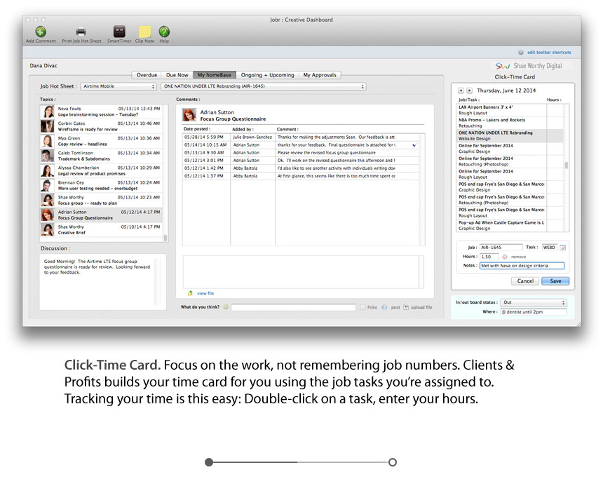The image size is (603, 477).
Task: Open Help from the toolbar
Action: pyautogui.click(x=164, y=32)
